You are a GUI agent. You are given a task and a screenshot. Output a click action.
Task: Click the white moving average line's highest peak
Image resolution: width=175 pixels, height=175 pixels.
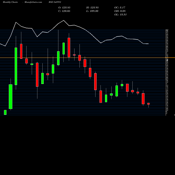(64, 20)
